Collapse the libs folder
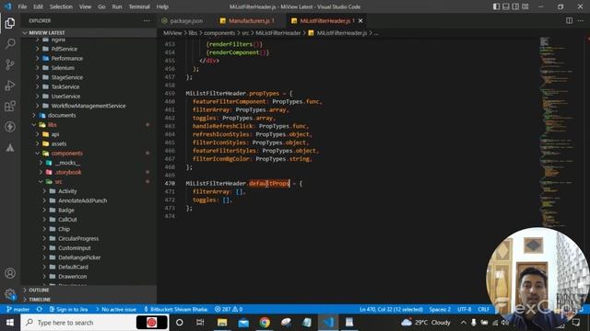 tap(53, 125)
